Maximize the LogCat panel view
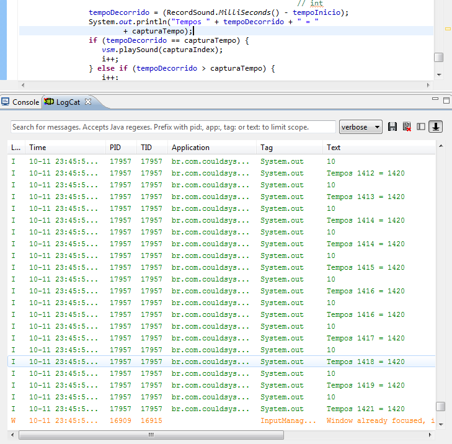 pos(446,100)
